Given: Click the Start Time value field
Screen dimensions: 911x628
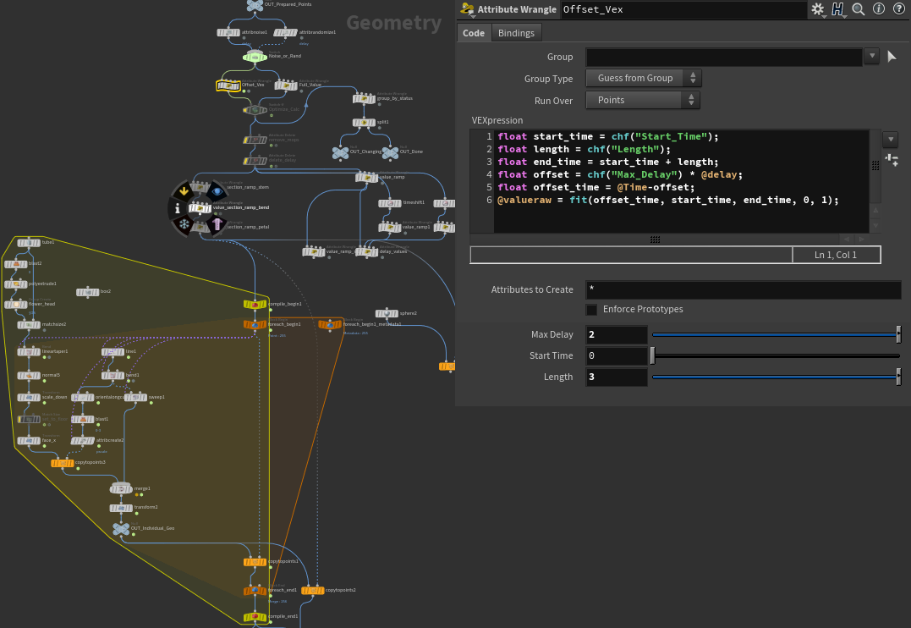Looking at the screenshot, I should coord(617,355).
